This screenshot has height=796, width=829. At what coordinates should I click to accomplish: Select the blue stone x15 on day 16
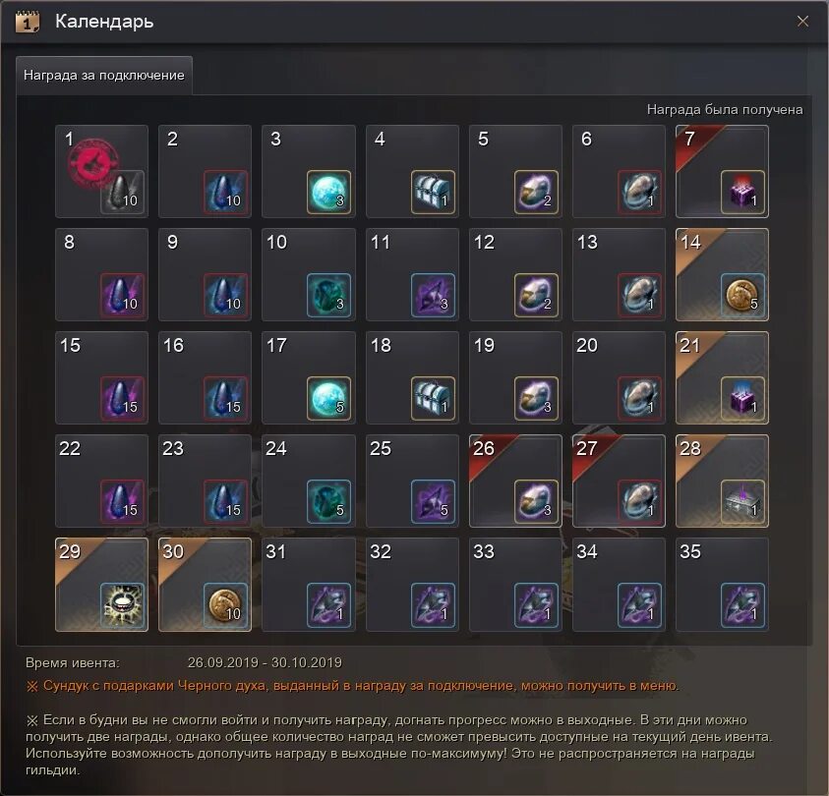(226, 398)
